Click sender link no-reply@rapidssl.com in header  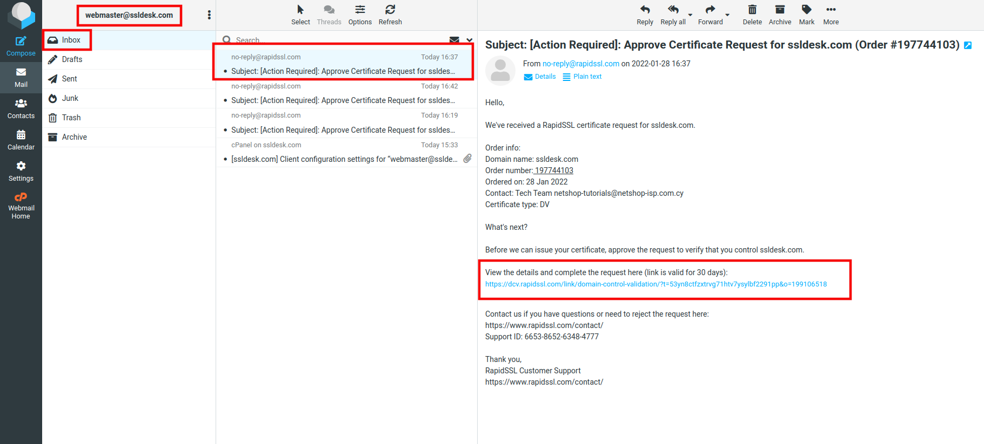(x=581, y=64)
